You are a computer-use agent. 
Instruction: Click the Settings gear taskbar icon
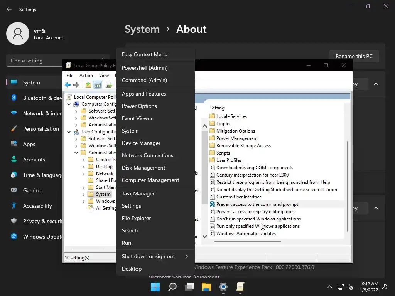223,287
